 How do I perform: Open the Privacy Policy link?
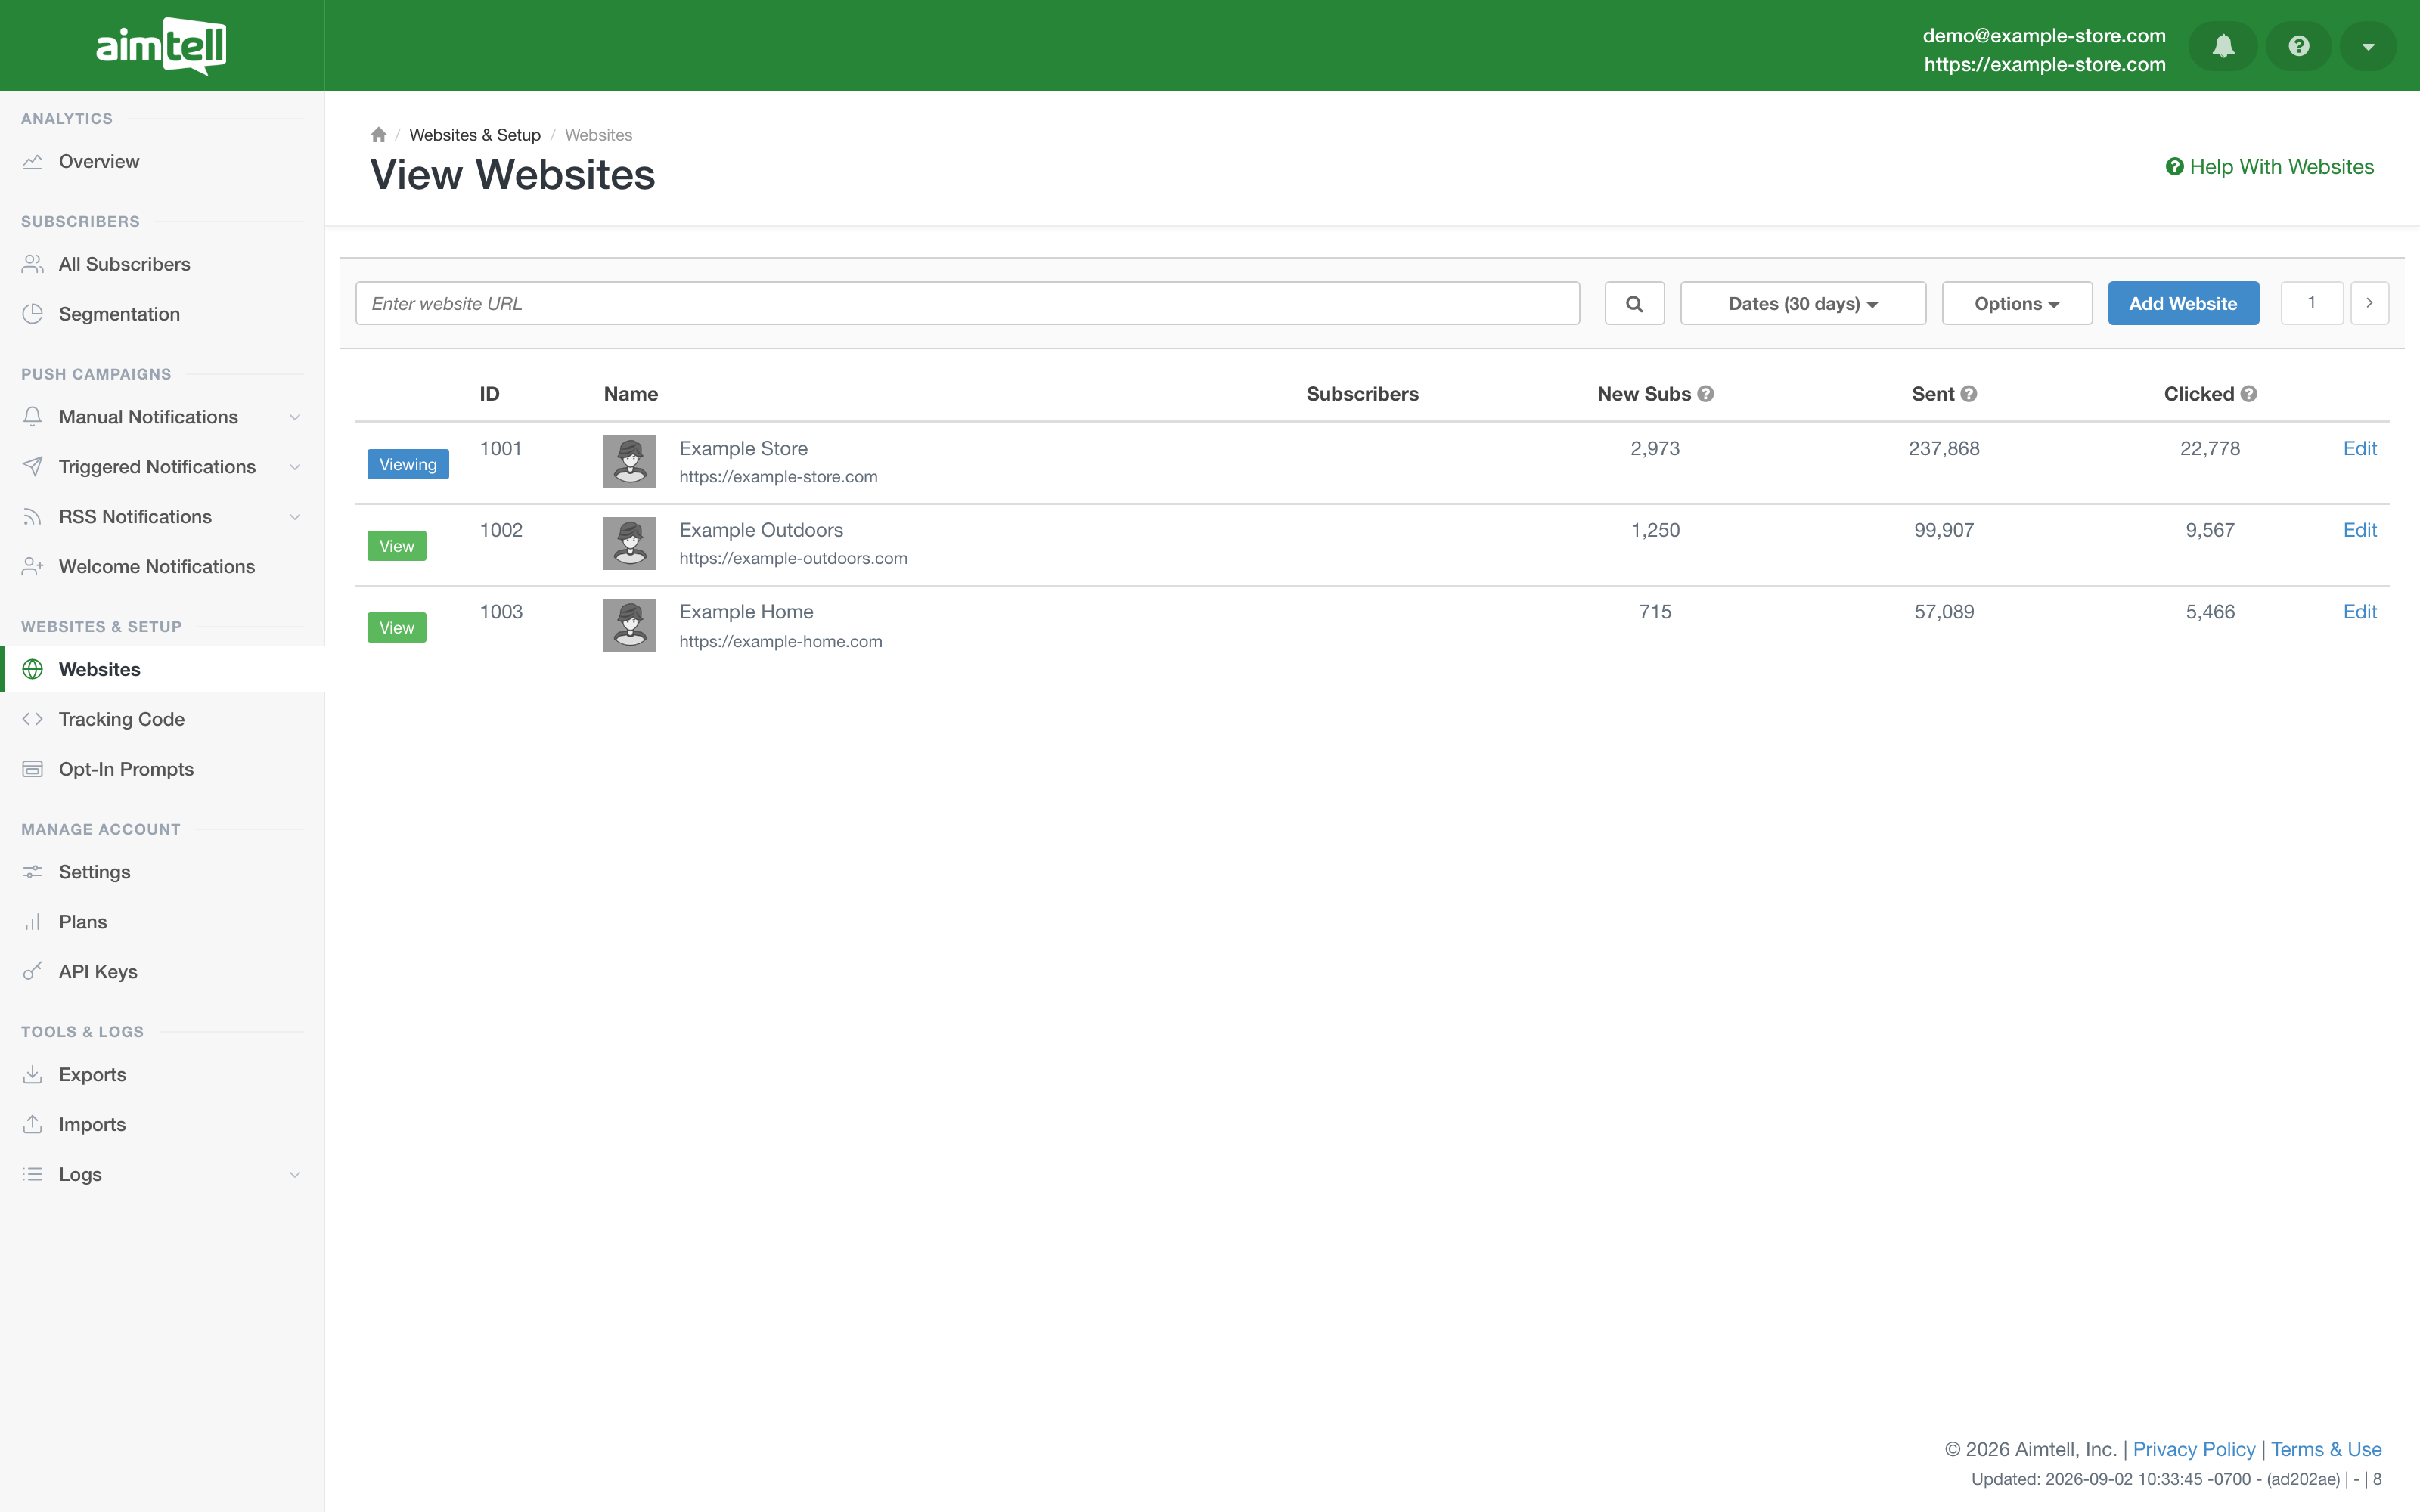pos(2194,1449)
